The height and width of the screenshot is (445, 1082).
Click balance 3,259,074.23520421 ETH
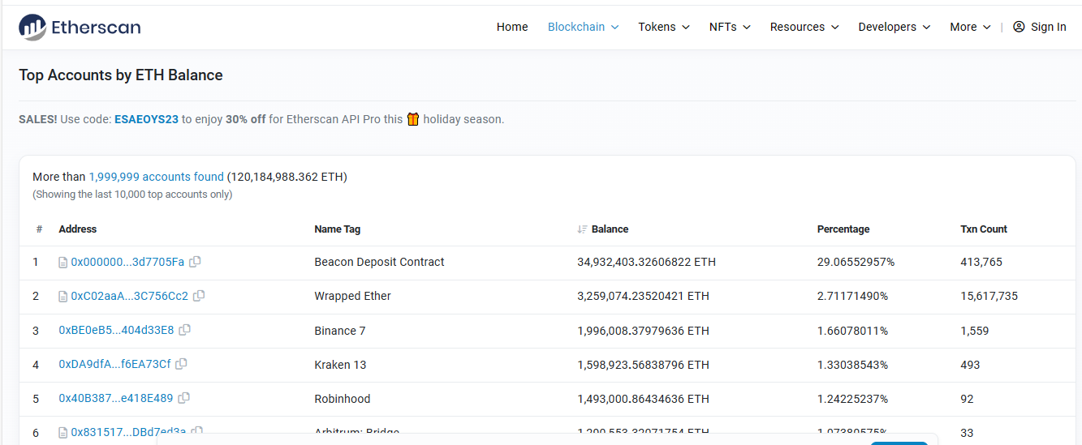[644, 296]
